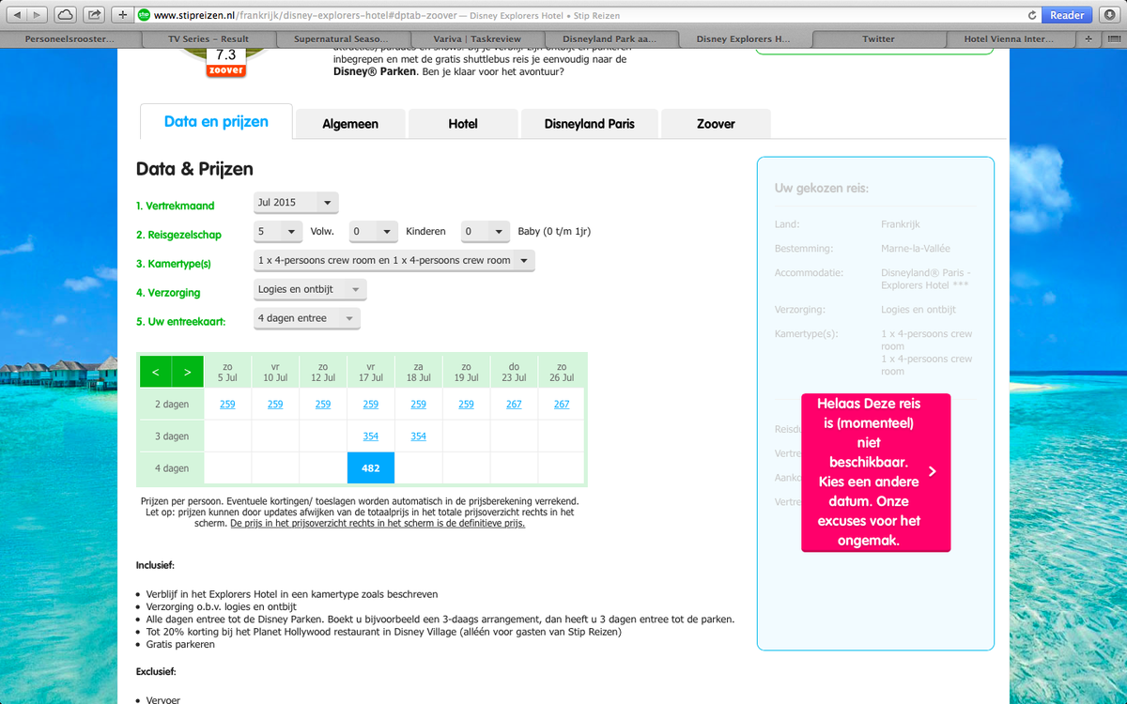Show all tabs button in tab bar
1127x704 pixels.
[x=1113, y=39]
